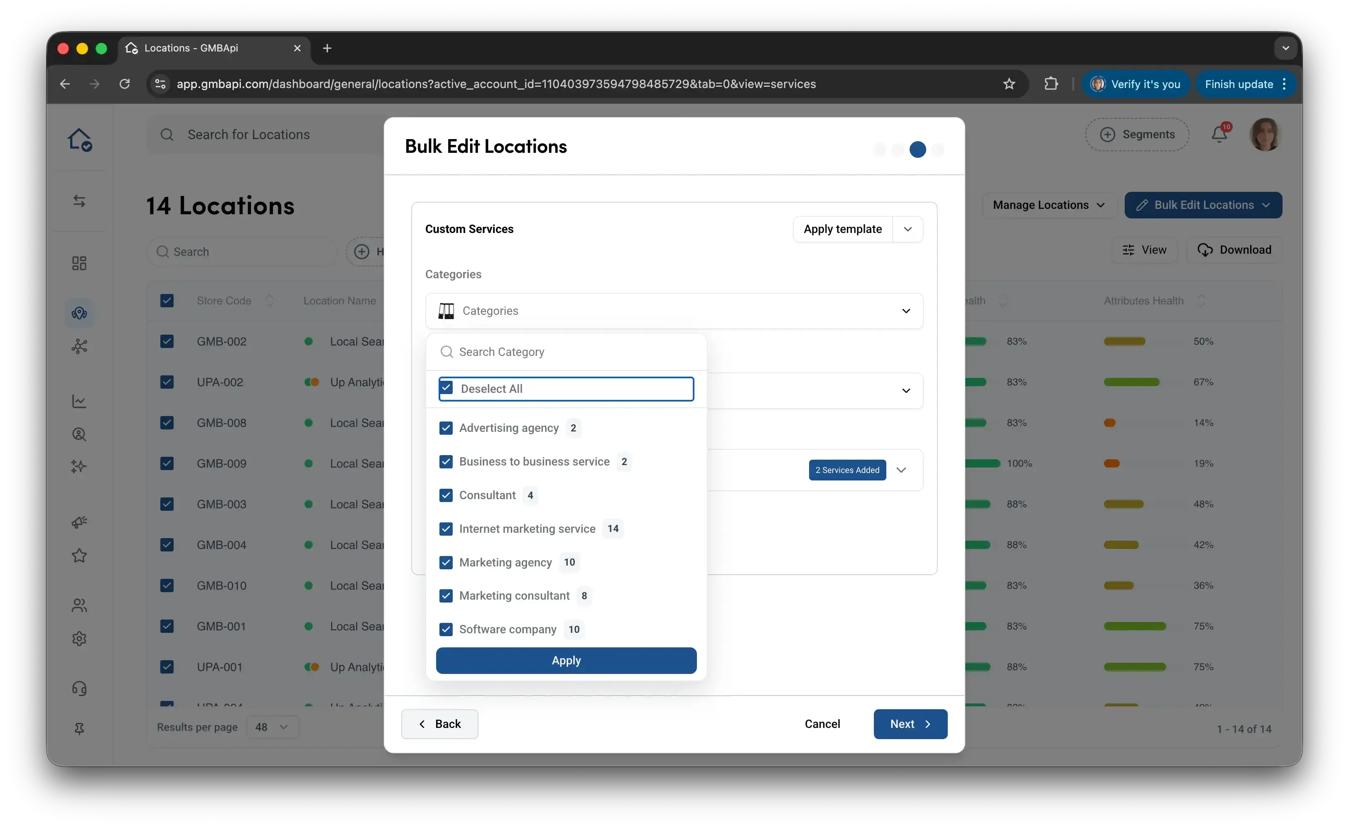This screenshot has height=828, width=1349.
Task: Open the analytics chart icon in sidebar
Action: (79, 402)
